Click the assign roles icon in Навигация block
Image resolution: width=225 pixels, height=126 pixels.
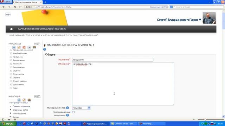(29, 100)
